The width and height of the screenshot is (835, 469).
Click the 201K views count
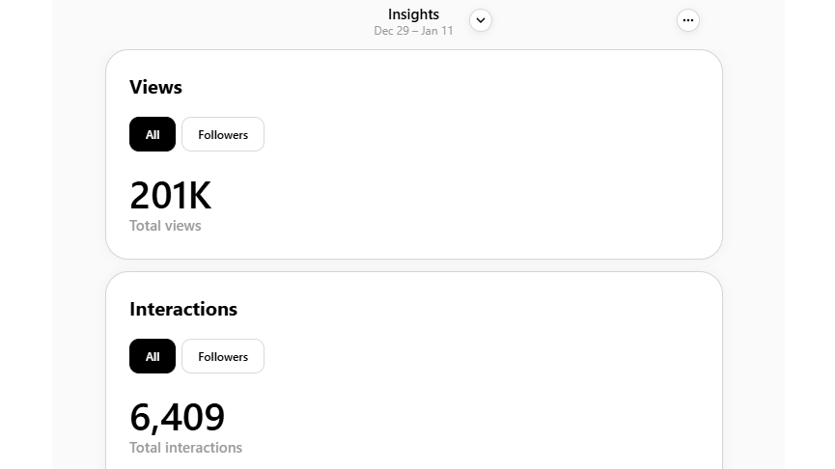coord(170,196)
